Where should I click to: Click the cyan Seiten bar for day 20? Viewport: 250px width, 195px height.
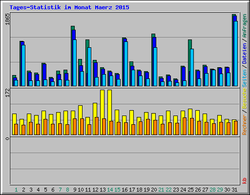(x=155, y=67)
